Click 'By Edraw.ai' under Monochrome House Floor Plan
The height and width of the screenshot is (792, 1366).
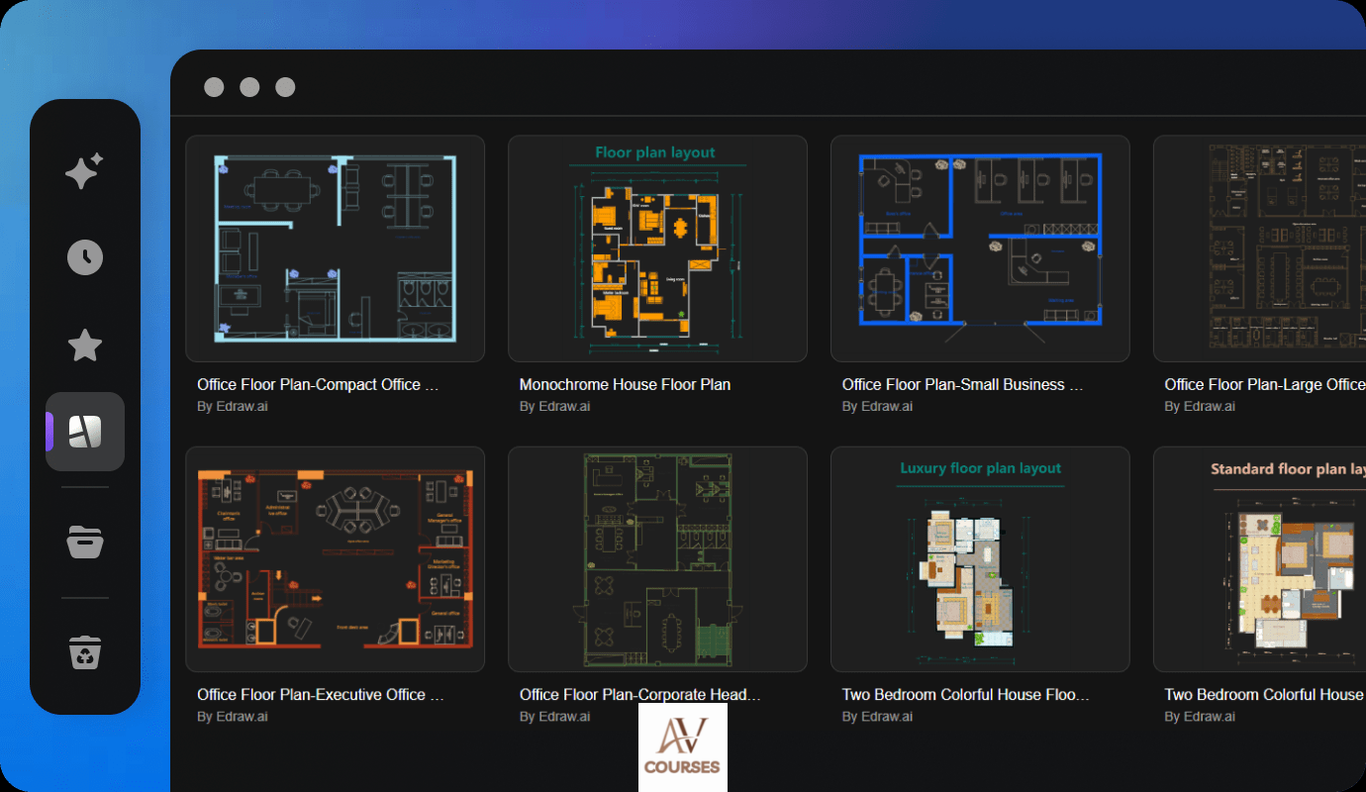(555, 407)
